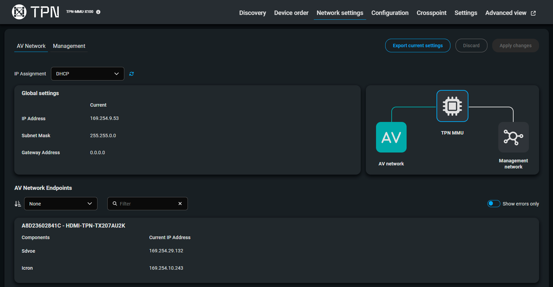The image size is (553, 287).
Task: Switch to the Management tab
Action: click(69, 46)
